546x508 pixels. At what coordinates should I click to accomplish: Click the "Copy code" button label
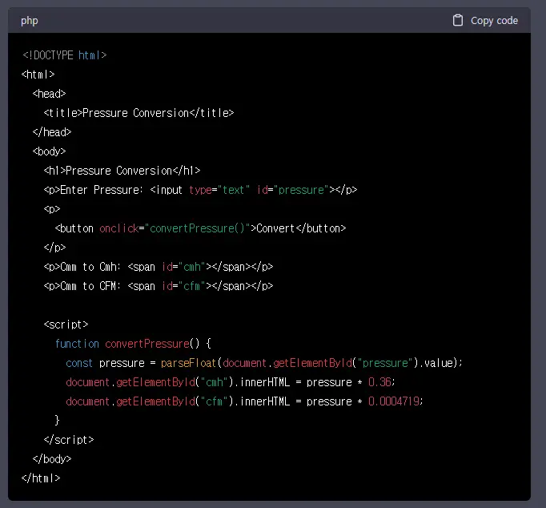494,21
